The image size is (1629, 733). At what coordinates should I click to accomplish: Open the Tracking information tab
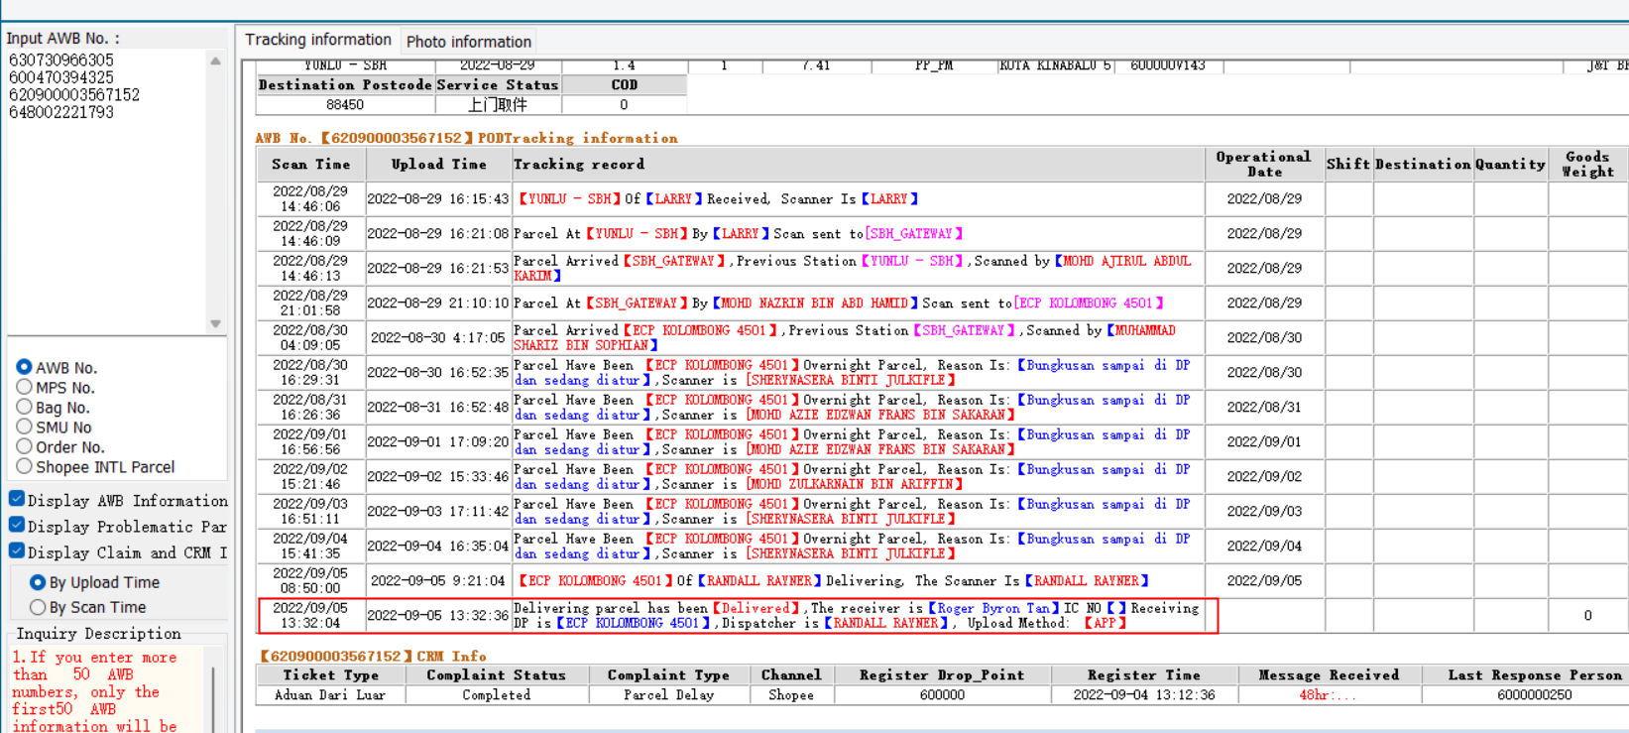click(318, 40)
